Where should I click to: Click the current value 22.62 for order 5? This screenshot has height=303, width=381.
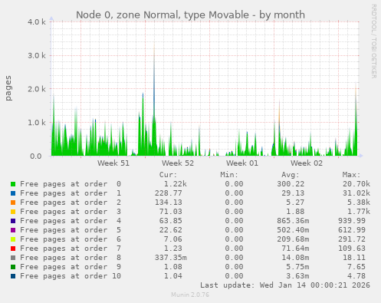(x=171, y=230)
